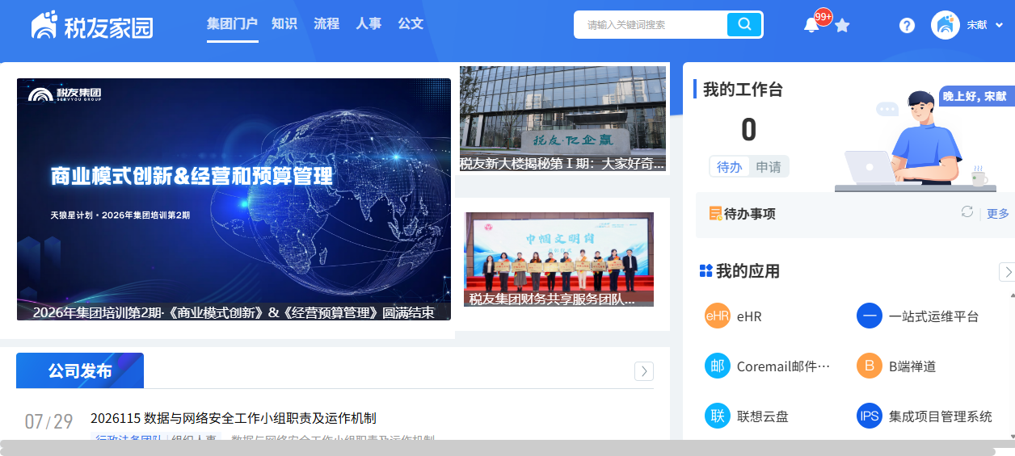Viewport: 1015px width, 456px height.
Task: Click the search magnifier button
Action: pyautogui.click(x=744, y=24)
